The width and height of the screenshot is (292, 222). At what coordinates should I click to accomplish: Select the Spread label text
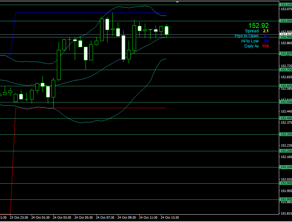point(252,31)
